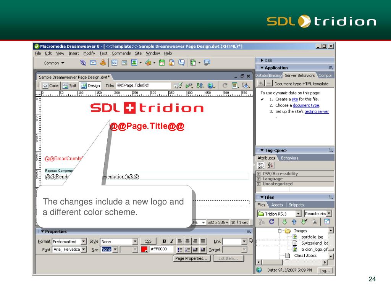Open the Style None dropdown
This screenshot has height=293, width=391.
[x=135, y=241]
